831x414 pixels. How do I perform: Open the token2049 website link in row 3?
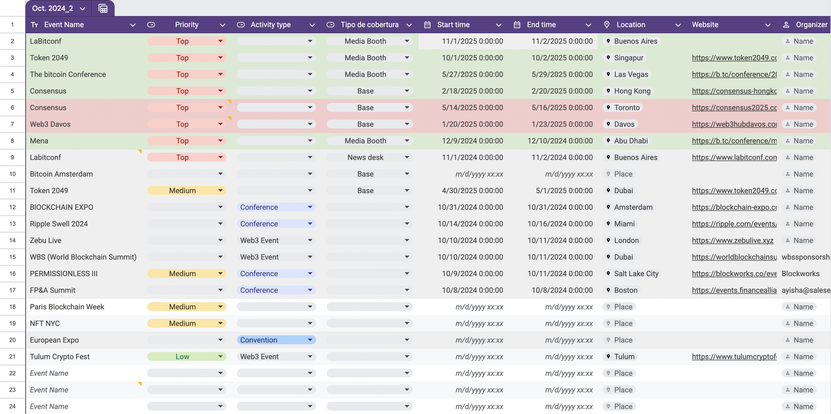click(734, 58)
